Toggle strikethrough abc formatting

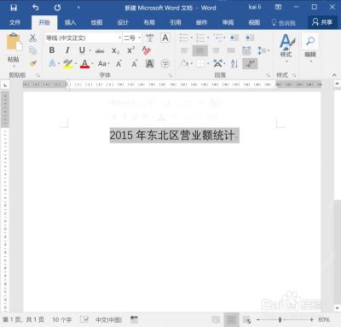(100, 50)
